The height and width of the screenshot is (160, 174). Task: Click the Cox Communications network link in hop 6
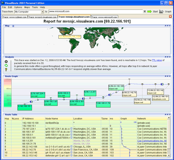coord(152,141)
